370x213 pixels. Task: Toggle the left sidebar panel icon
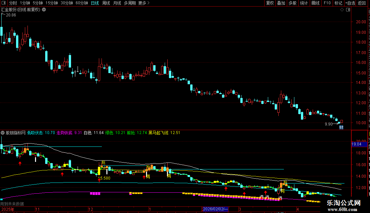[x=4, y=3]
